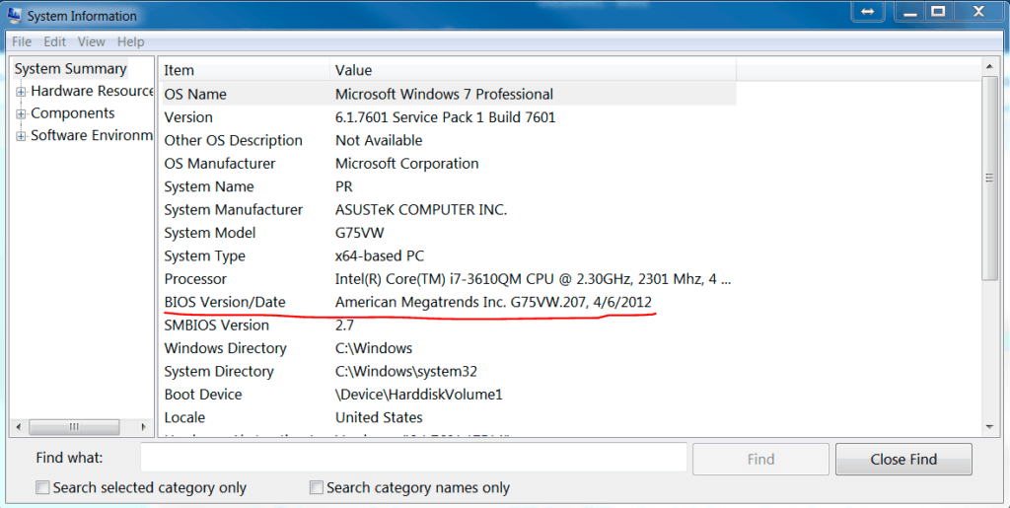
Task: Select the System Type row
Action: coord(449,256)
